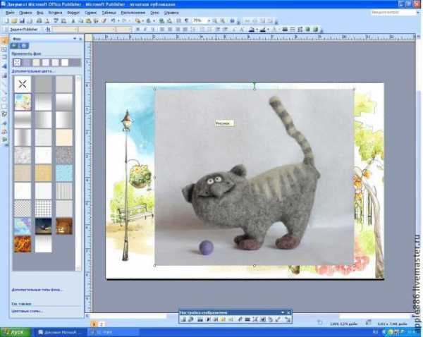
Task: Open the Правка menu
Action: (x=25, y=13)
